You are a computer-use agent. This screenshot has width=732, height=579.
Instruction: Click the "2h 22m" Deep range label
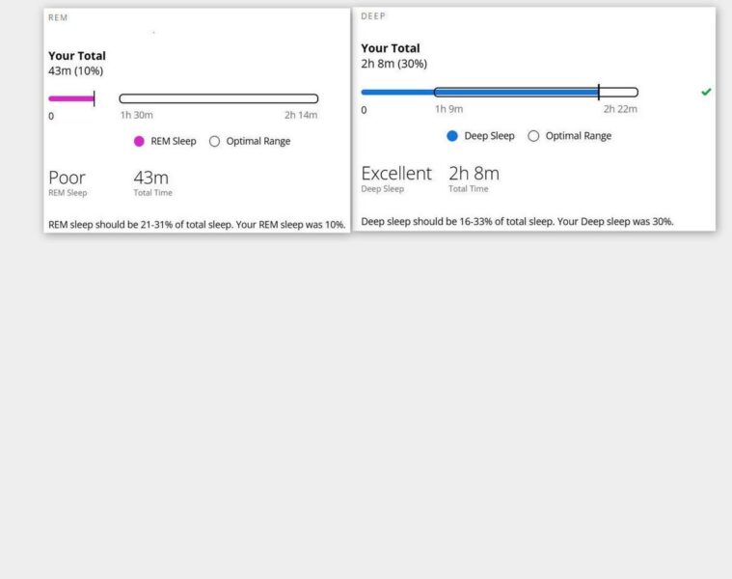[x=620, y=109]
